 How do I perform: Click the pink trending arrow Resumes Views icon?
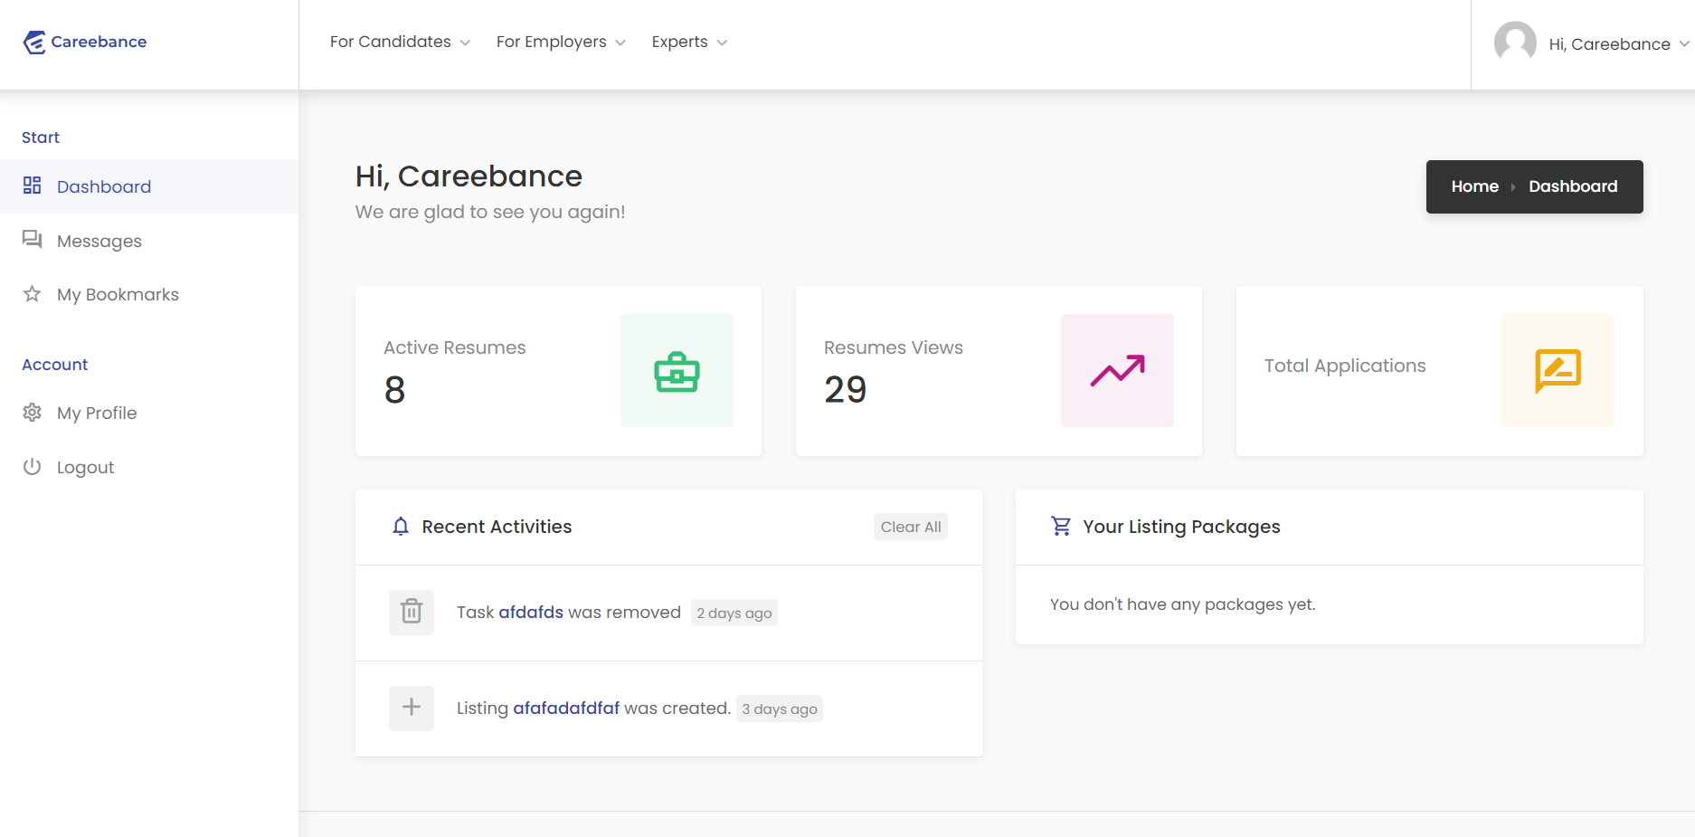click(1117, 371)
